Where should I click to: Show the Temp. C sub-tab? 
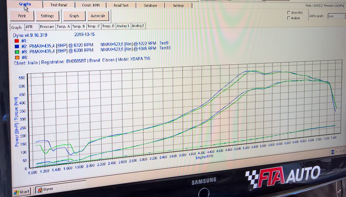pos(94,26)
